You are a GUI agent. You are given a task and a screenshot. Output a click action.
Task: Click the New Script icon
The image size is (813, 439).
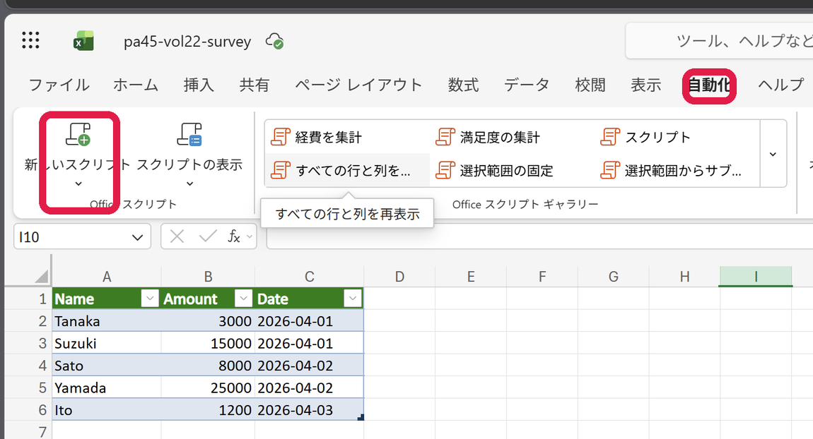pyautogui.click(x=78, y=134)
